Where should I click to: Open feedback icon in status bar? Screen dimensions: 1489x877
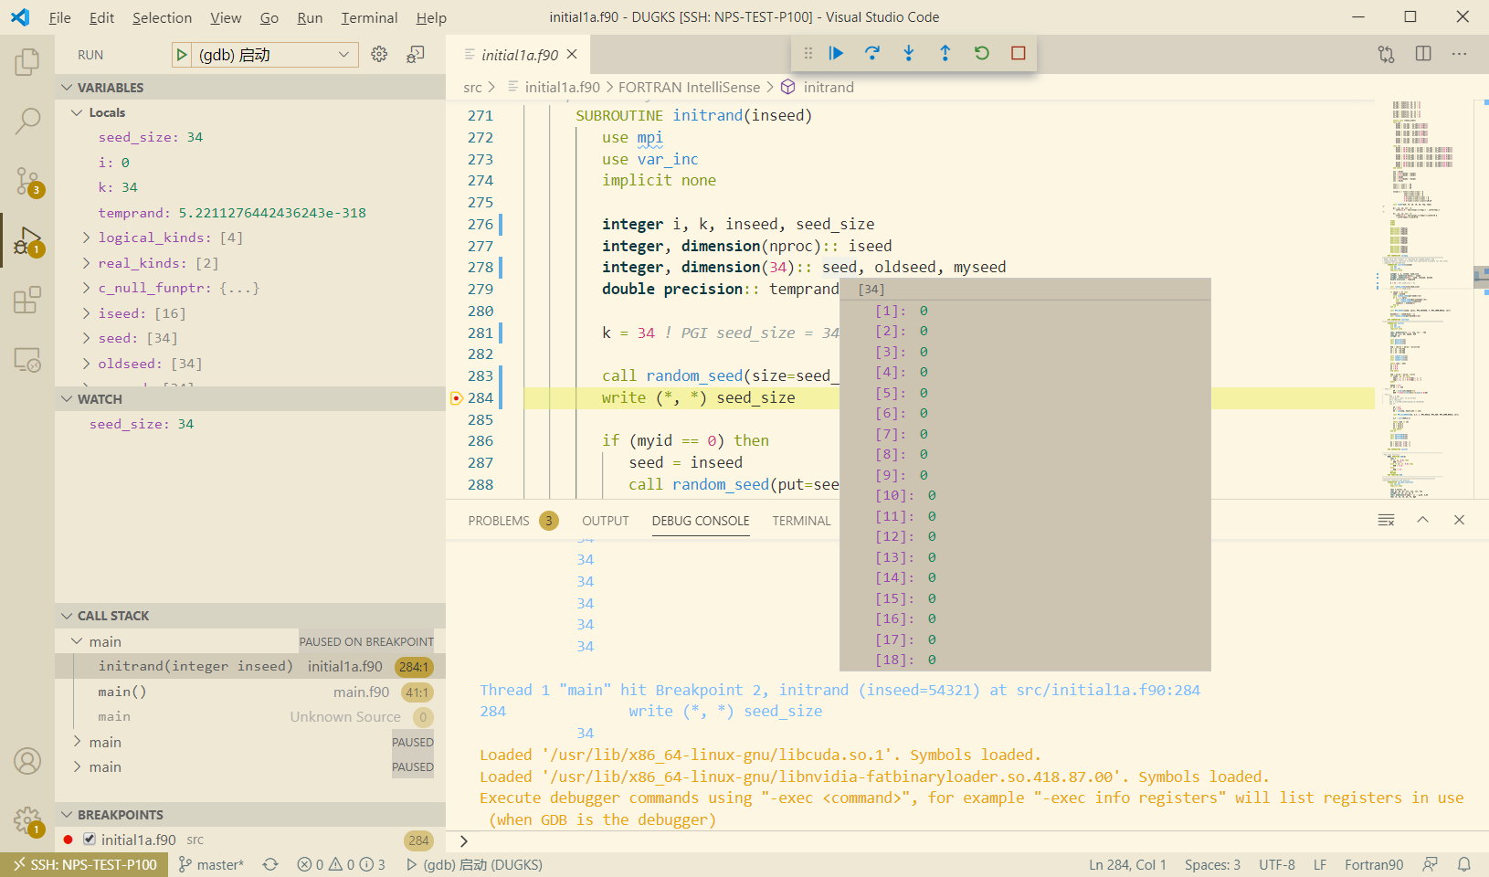[x=1431, y=864]
